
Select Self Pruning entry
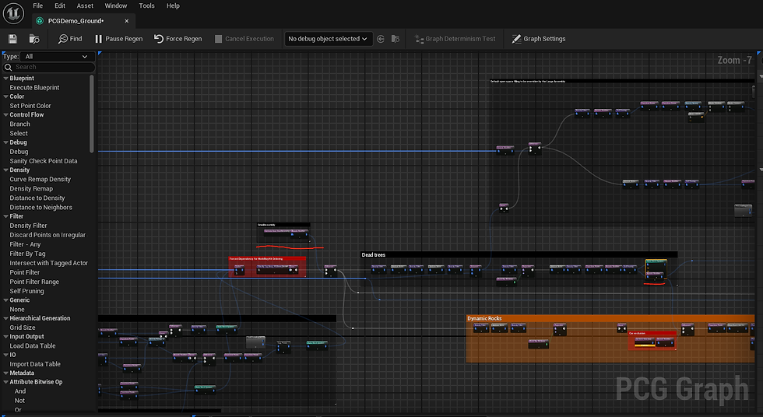point(26,291)
